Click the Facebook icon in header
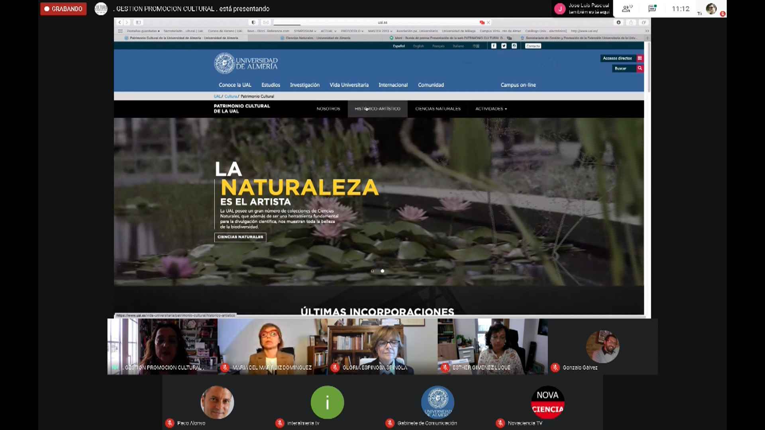 click(494, 46)
